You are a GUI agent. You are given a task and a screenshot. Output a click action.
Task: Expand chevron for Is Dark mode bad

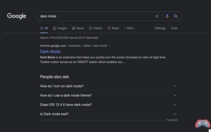point(175,114)
